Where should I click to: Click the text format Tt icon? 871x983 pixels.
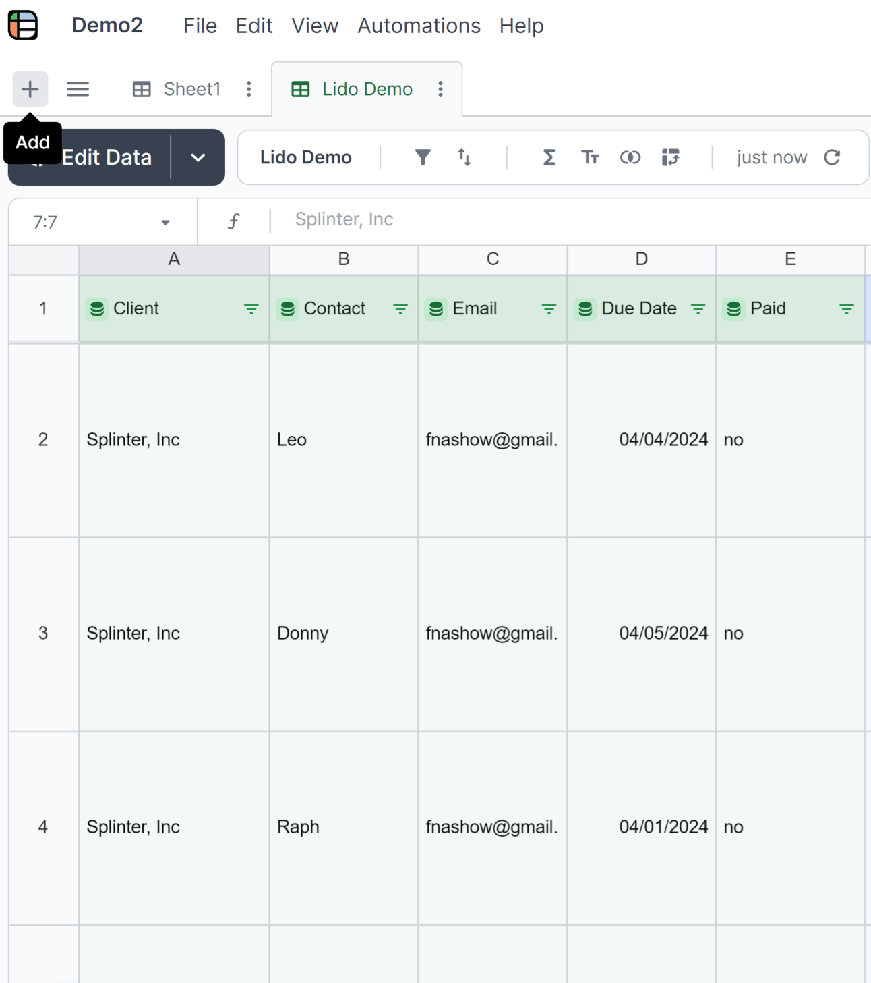coord(590,157)
